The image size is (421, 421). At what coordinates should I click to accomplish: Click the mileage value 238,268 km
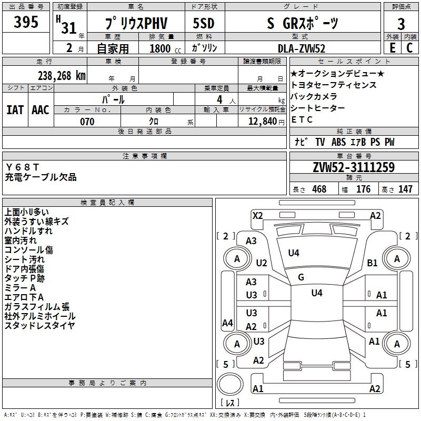(x=62, y=75)
